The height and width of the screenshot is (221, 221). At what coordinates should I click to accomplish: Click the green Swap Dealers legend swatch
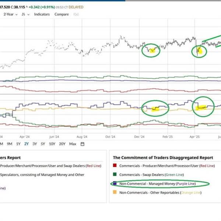tap(115, 175)
